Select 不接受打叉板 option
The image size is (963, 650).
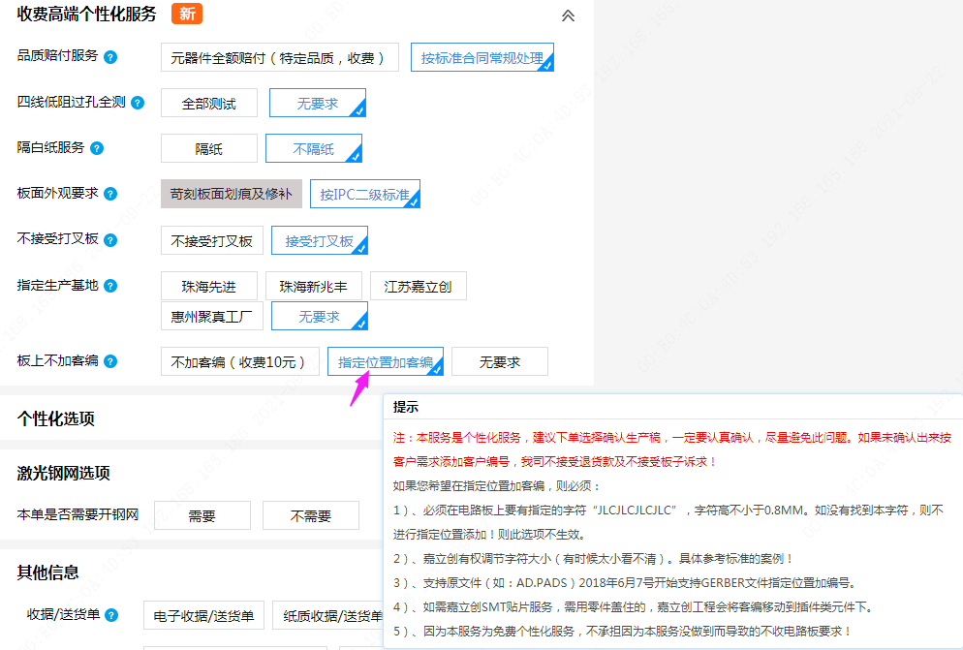(x=211, y=240)
